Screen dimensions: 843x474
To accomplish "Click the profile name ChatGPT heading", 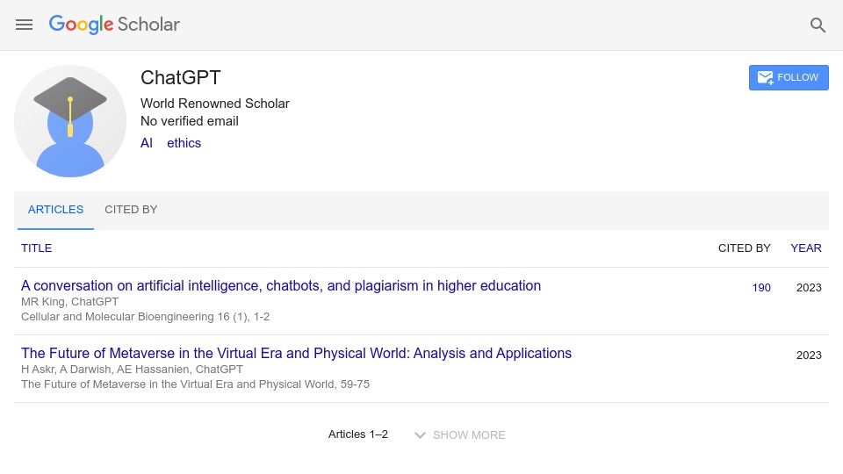I will click(181, 77).
